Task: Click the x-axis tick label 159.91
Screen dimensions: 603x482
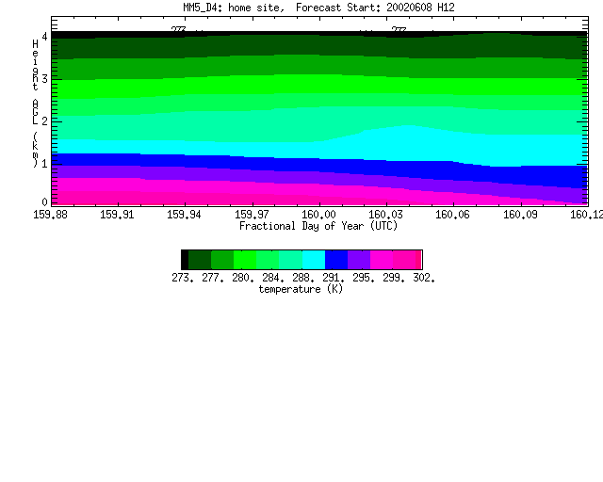Action: (117, 215)
